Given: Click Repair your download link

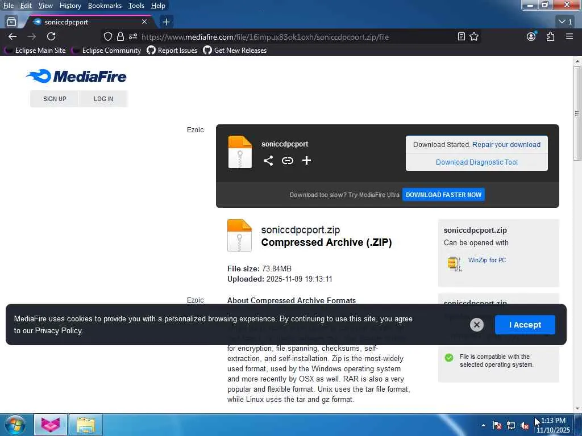Looking at the screenshot, I should (506, 145).
